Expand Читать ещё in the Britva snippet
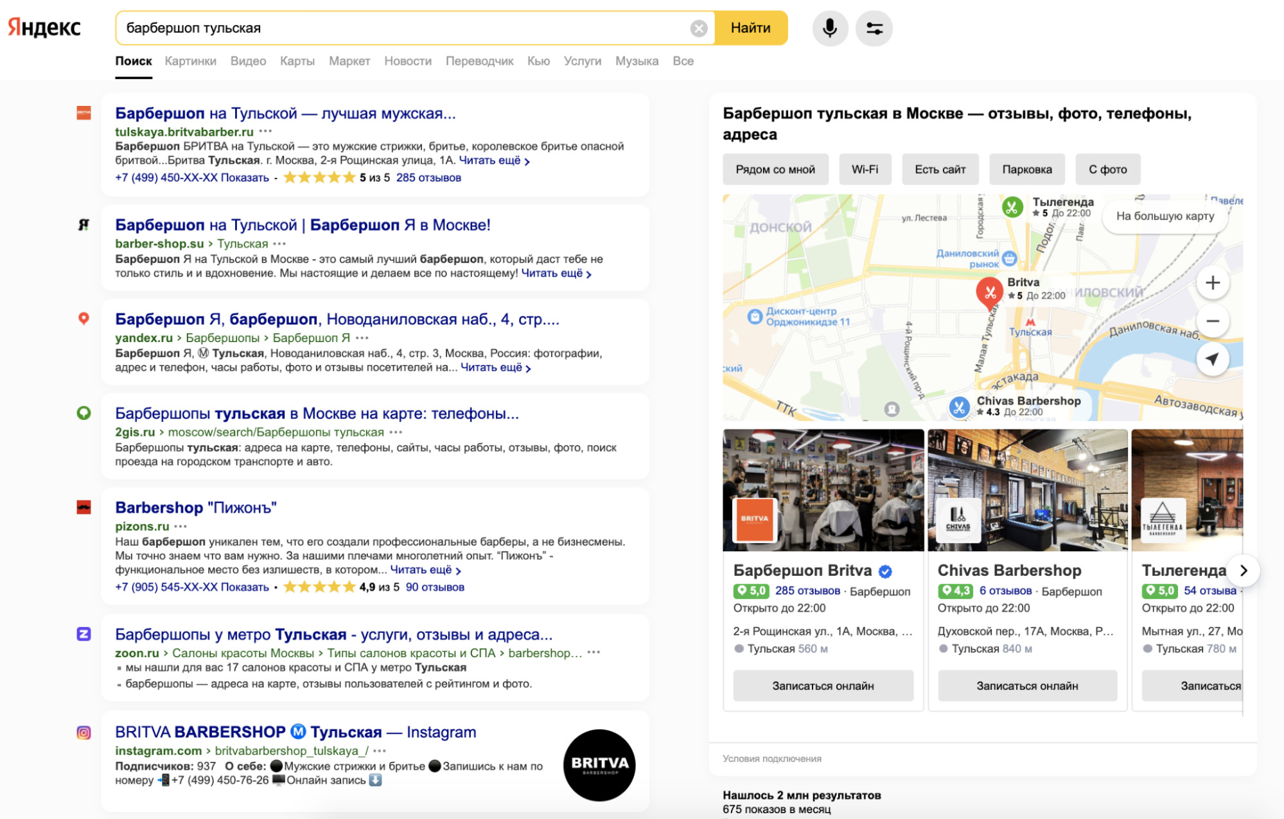Image resolution: width=1284 pixels, height=819 pixels. [494, 160]
